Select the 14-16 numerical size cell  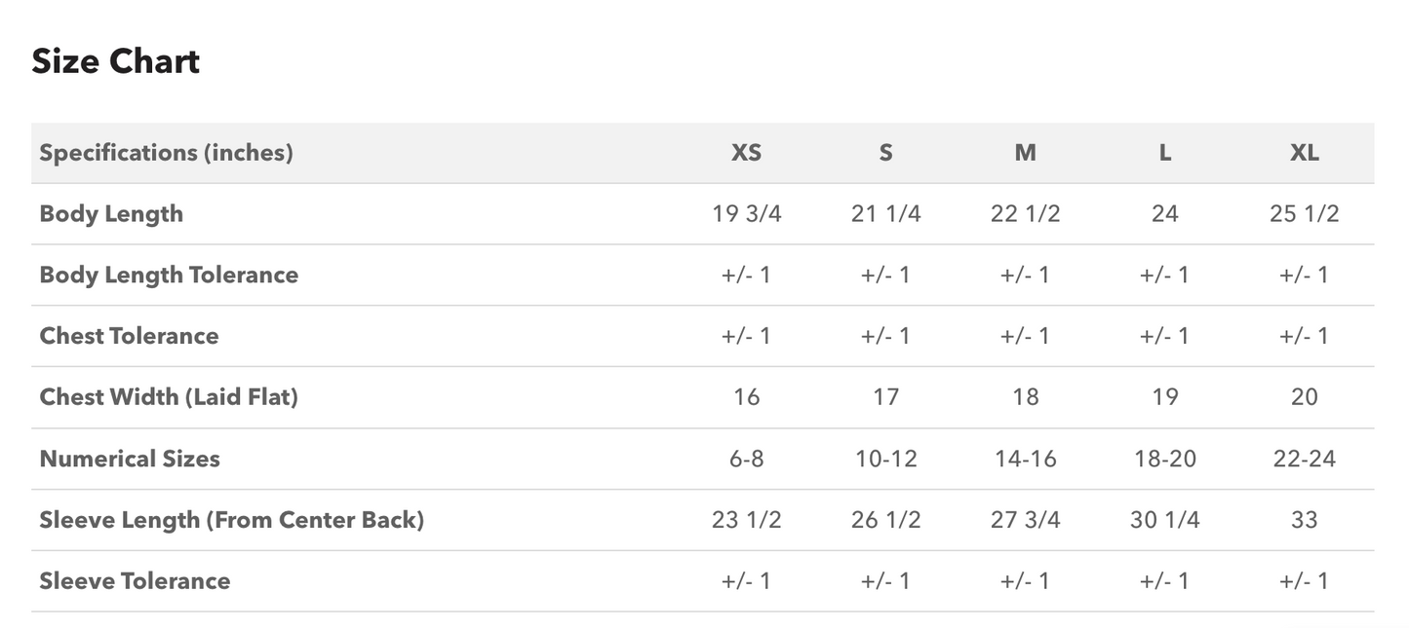(x=1025, y=459)
